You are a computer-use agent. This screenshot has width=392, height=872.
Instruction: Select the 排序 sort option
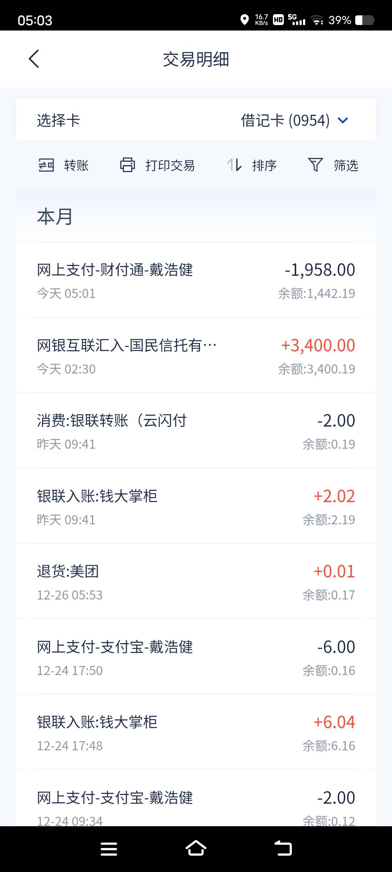click(x=264, y=166)
